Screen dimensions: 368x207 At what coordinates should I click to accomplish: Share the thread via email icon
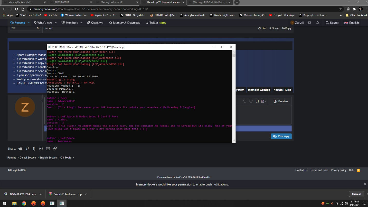click(x=48, y=149)
